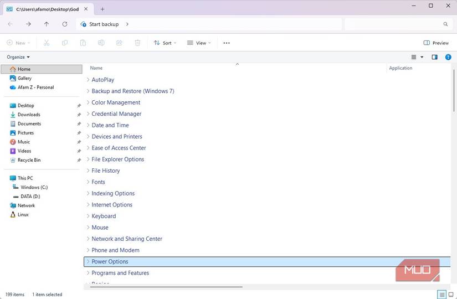
Task: Open the Pictures quick access folder
Action: 25,132
